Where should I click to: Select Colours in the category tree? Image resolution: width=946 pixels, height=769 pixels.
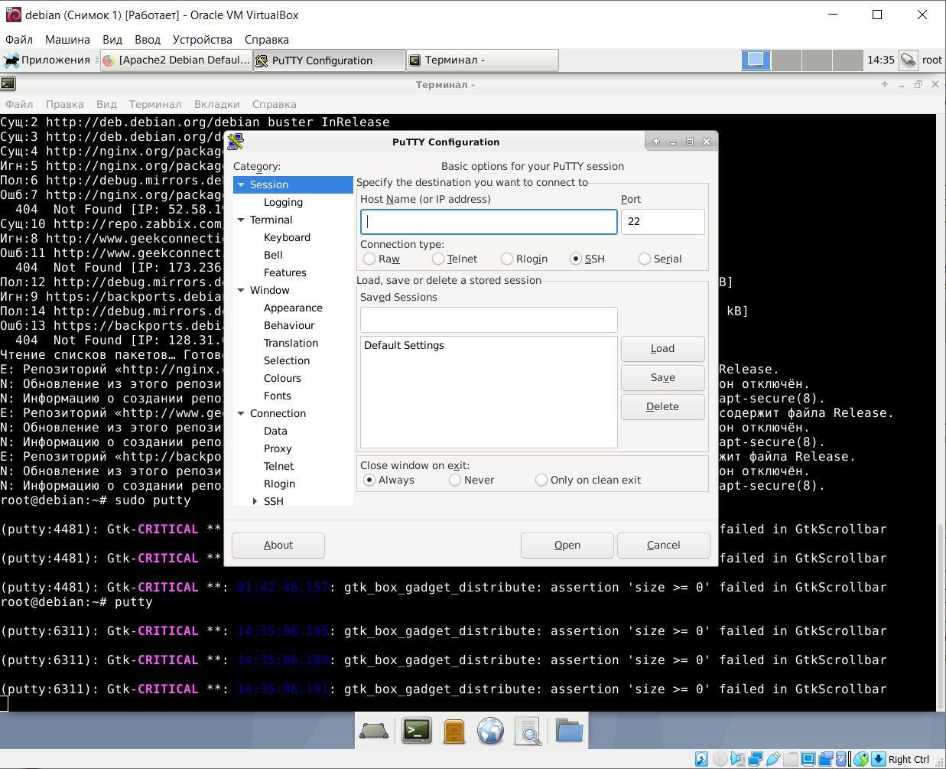282,378
